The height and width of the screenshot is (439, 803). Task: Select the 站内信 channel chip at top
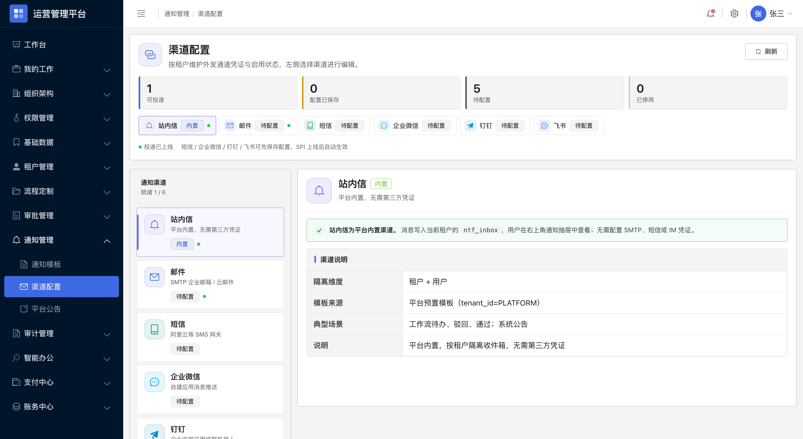click(177, 126)
